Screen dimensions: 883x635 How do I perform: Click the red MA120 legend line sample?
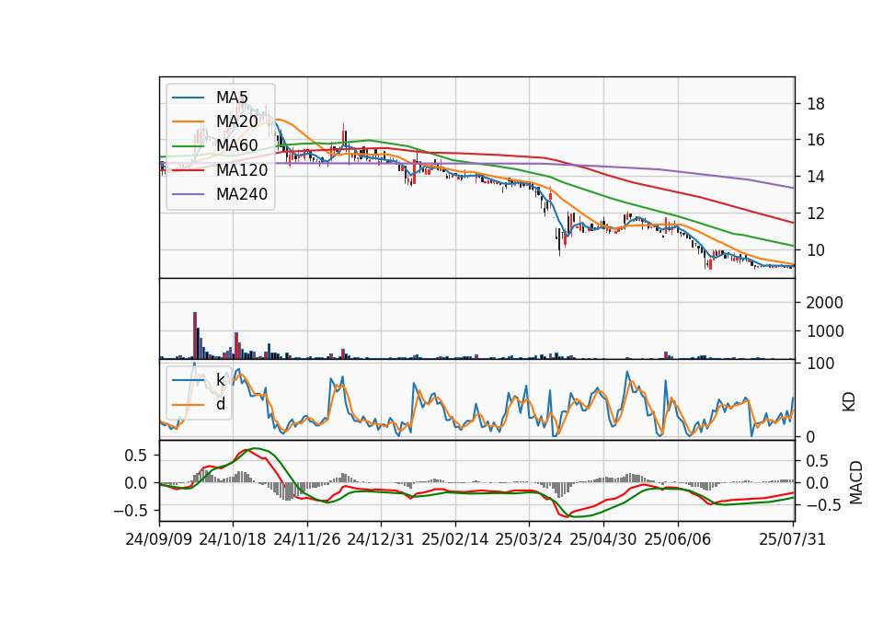click(188, 170)
